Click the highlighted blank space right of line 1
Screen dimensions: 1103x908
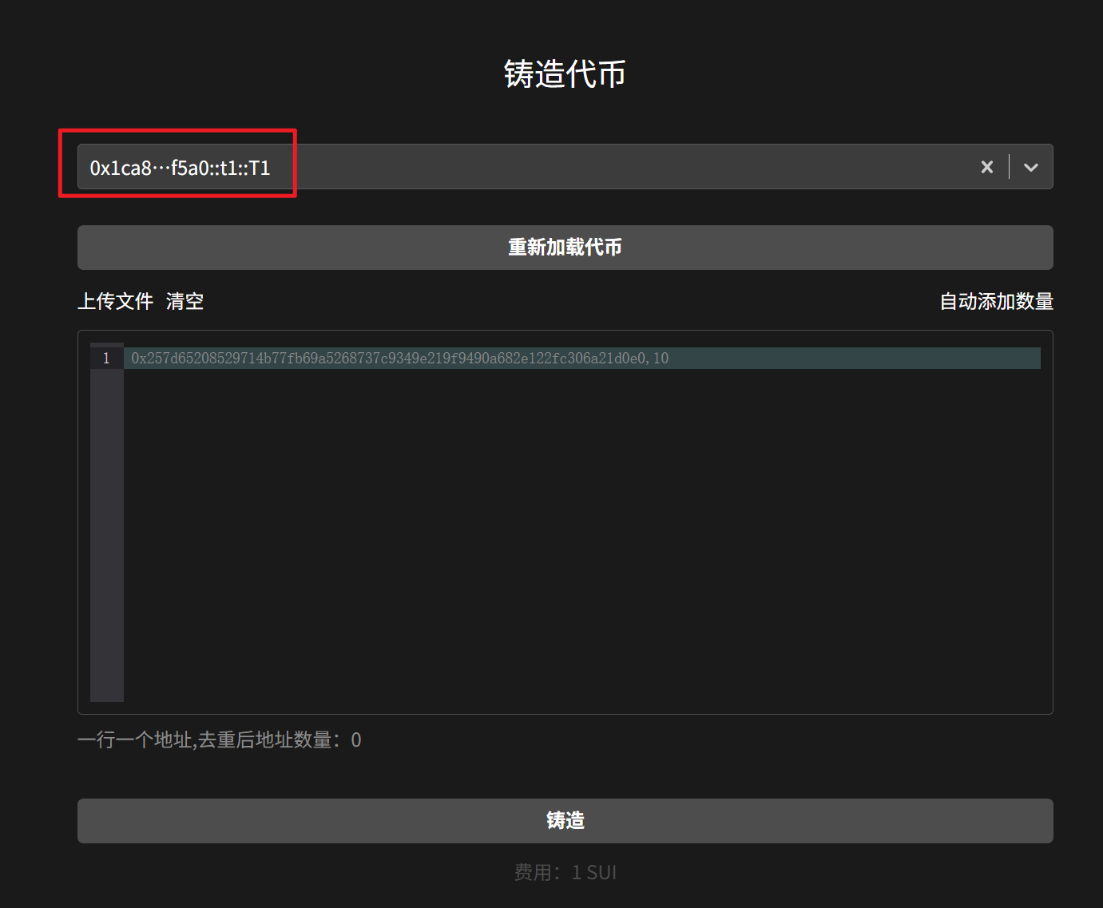[855, 358]
